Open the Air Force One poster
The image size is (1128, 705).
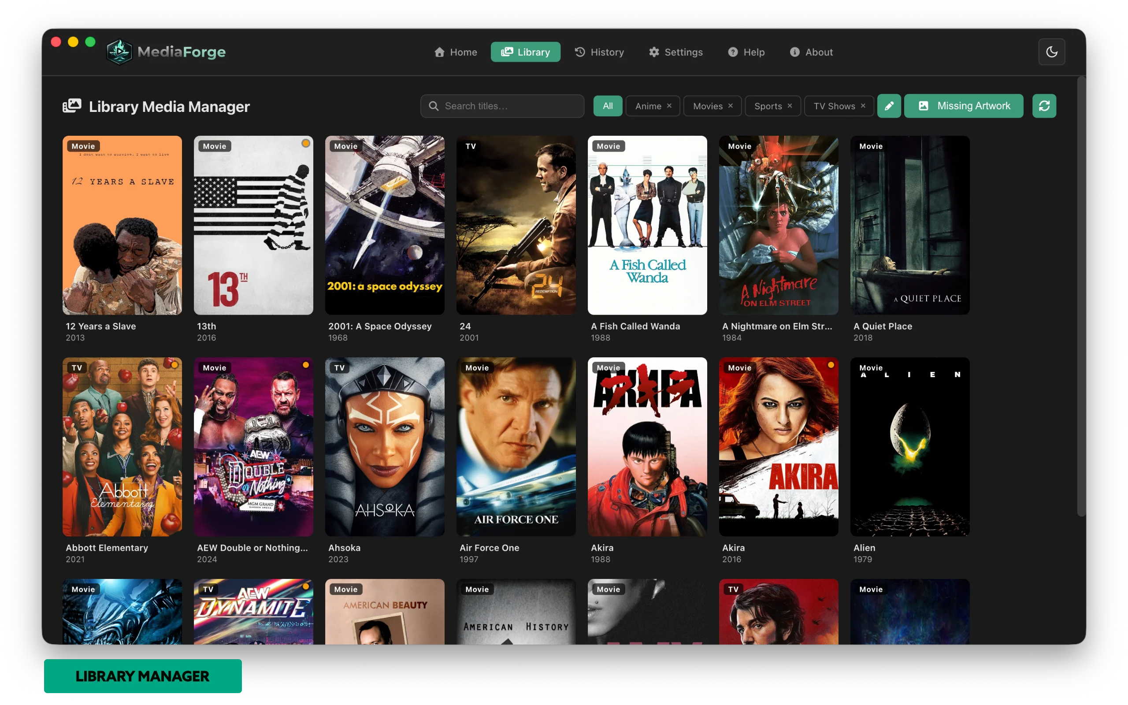(x=516, y=447)
